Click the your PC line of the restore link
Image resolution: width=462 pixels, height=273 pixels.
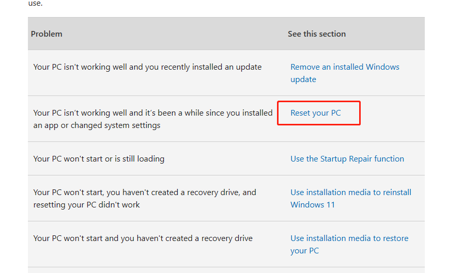point(304,251)
